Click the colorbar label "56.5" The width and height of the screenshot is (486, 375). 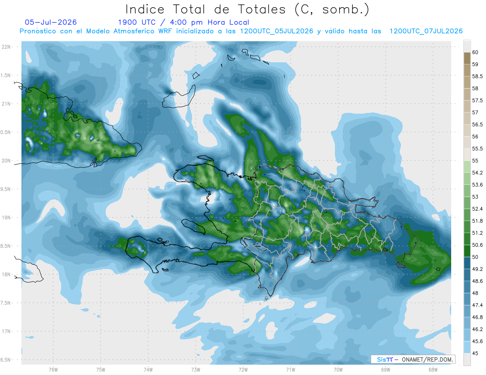click(478, 125)
